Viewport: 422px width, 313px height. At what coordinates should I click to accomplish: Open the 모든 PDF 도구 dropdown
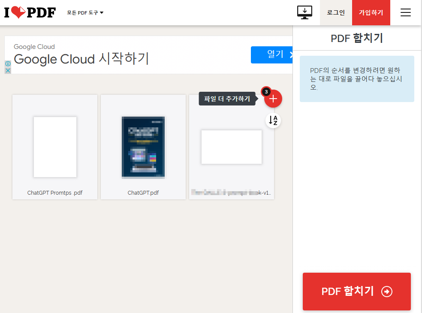(x=85, y=13)
